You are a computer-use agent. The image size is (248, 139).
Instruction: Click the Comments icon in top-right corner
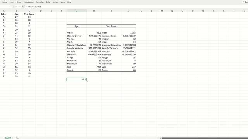coord(245,2)
